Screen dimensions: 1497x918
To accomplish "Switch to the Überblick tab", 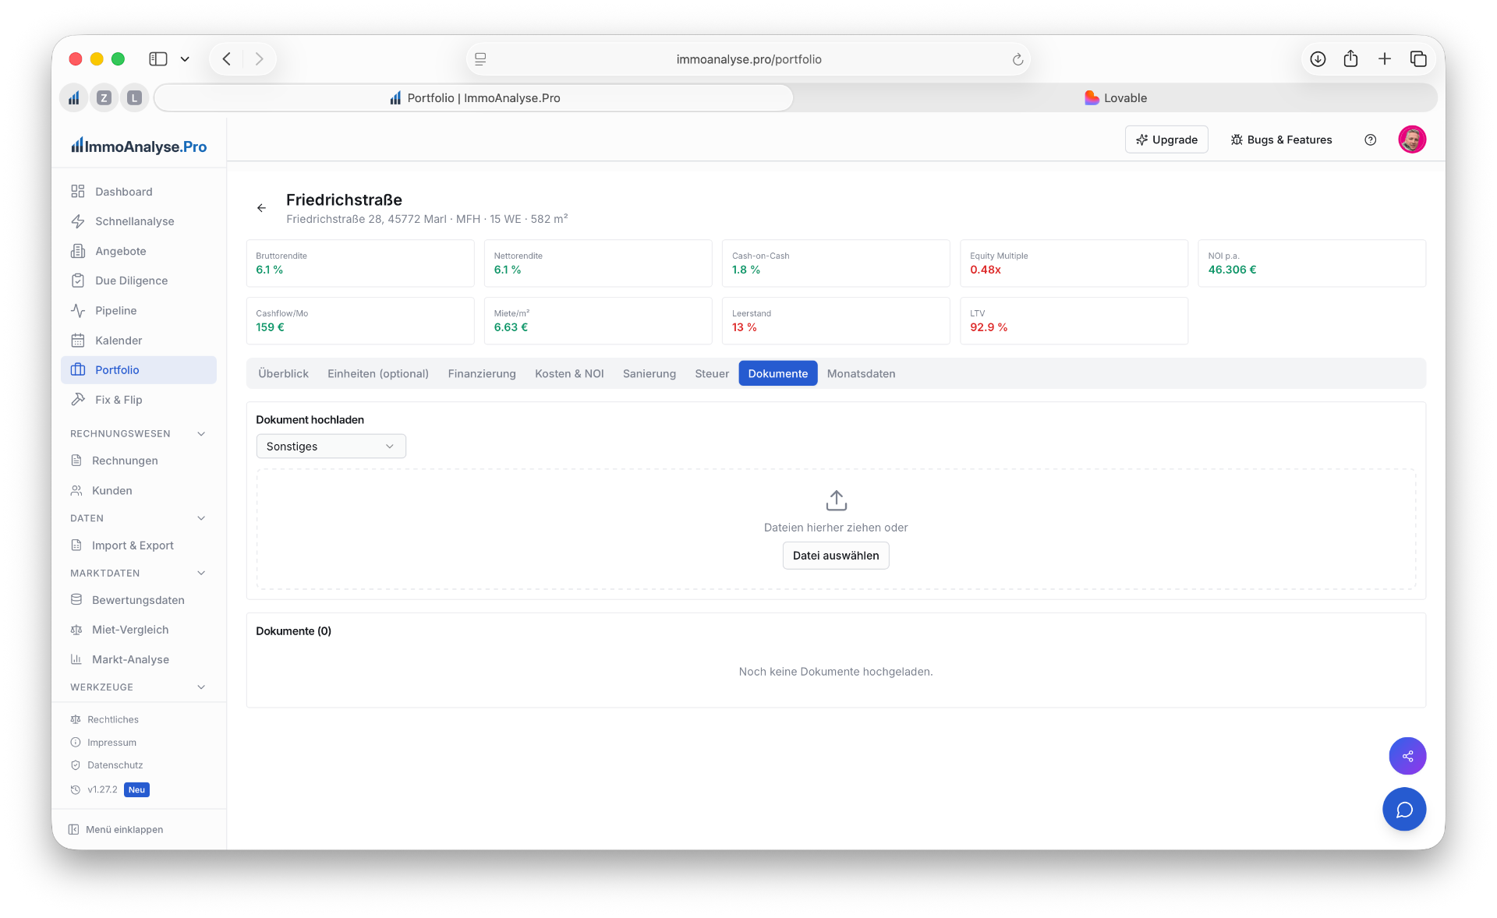I will click(x=283, y=374).
